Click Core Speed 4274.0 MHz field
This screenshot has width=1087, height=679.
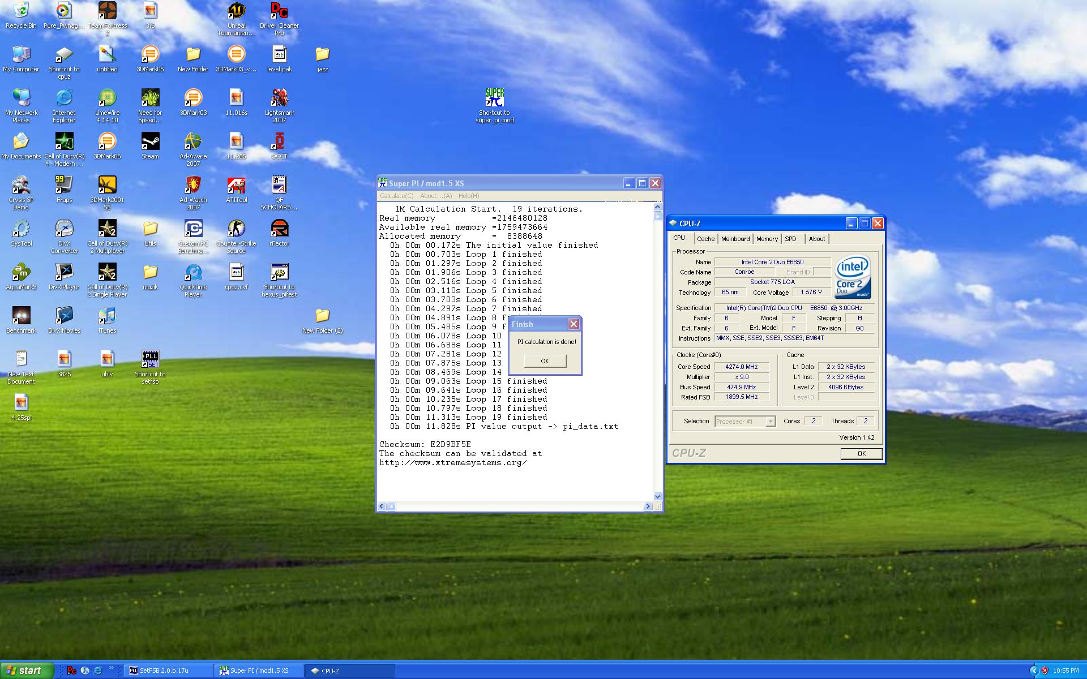tap(742, 367)
